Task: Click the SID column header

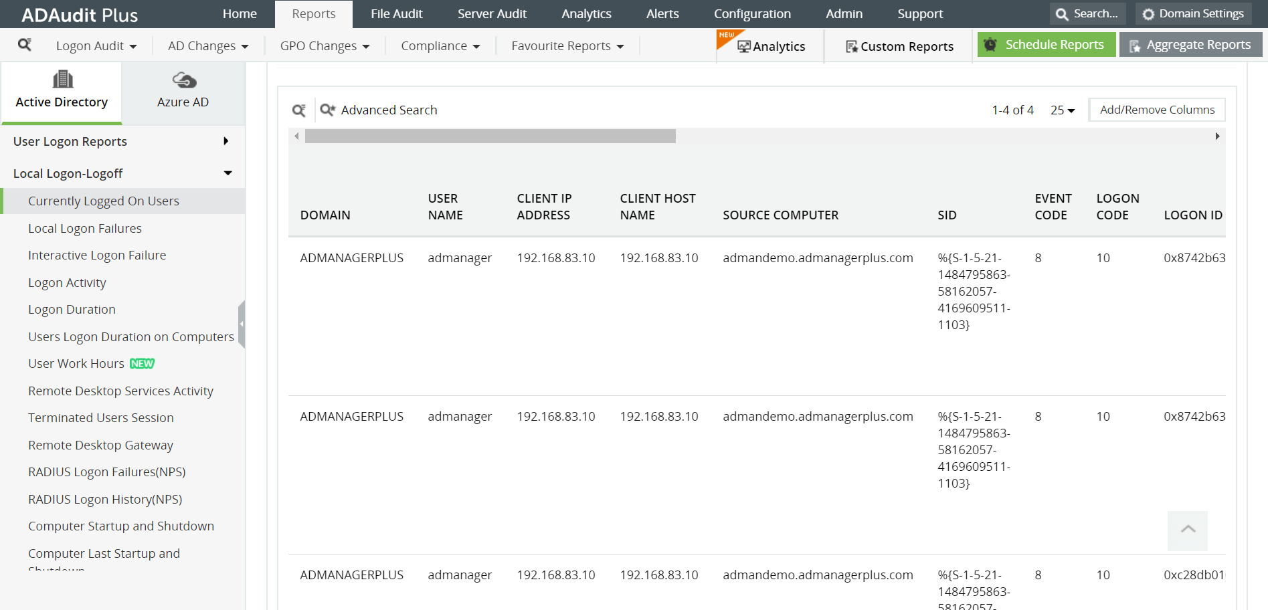Action: tap(947, 215)
